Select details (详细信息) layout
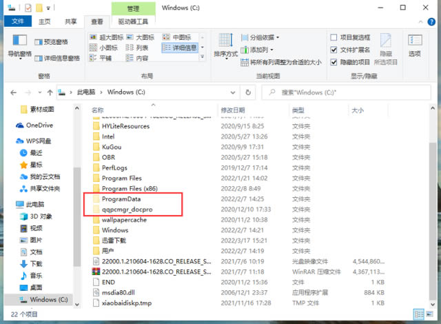 [x=180, y=48]
